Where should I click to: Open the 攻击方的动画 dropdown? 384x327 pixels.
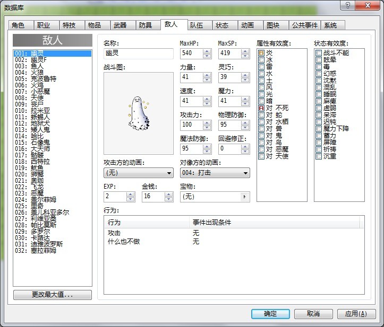139,173
